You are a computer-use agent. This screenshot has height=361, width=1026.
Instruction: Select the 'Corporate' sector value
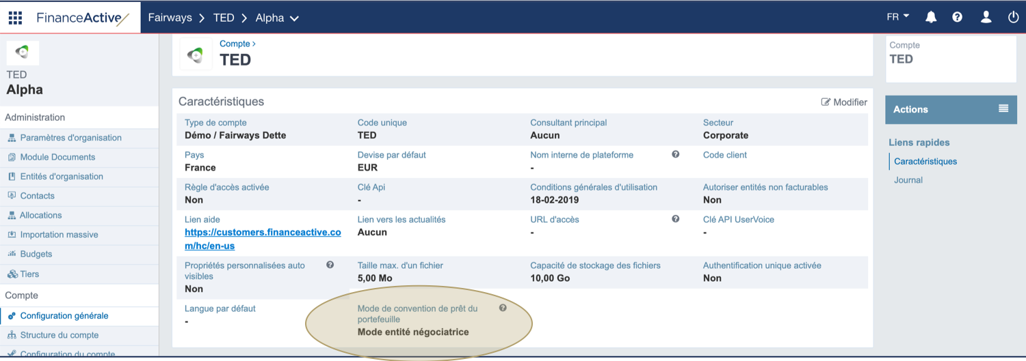[x=726, y=135]
